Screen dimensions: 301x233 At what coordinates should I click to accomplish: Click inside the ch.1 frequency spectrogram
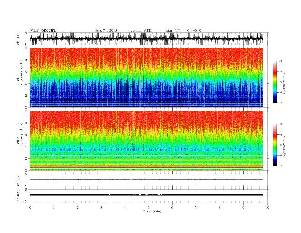point(146,78)
